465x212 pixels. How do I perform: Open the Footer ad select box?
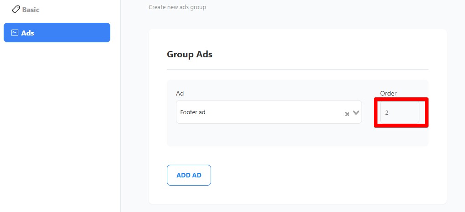point(269,112)
